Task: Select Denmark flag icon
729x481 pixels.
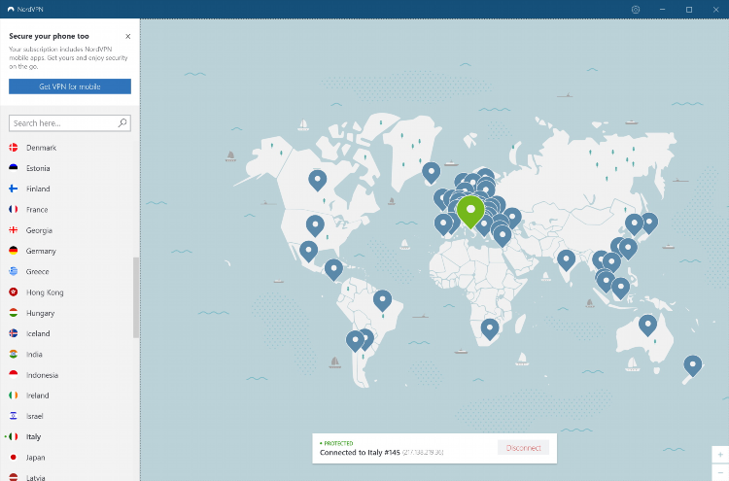Action: pyautogui.click(x=14, y=148)
